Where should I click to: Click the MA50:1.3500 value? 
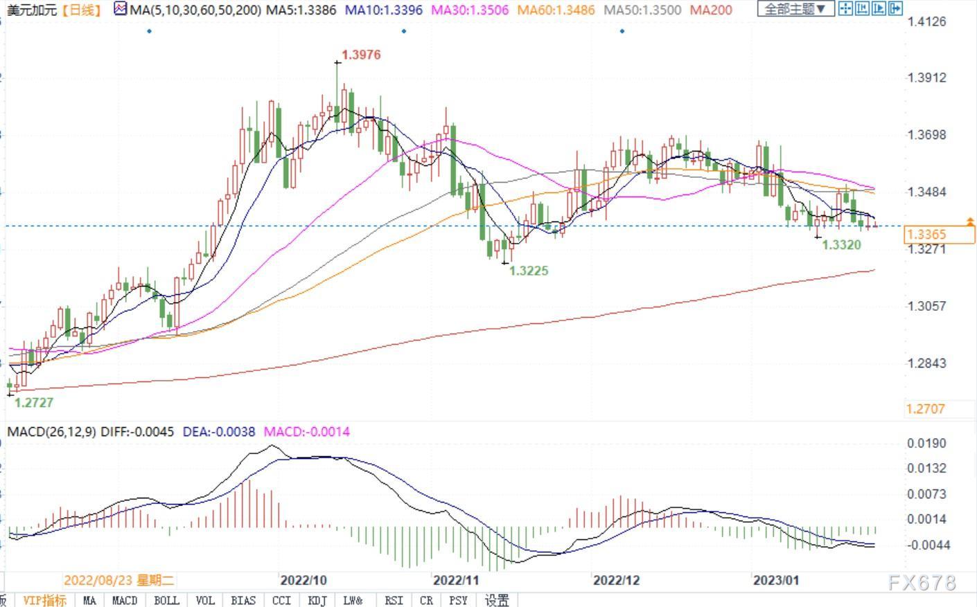[x=642, y=10]
